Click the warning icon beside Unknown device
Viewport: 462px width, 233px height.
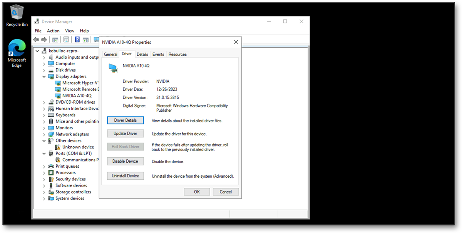pyautogui.click(x=58, y=147)
